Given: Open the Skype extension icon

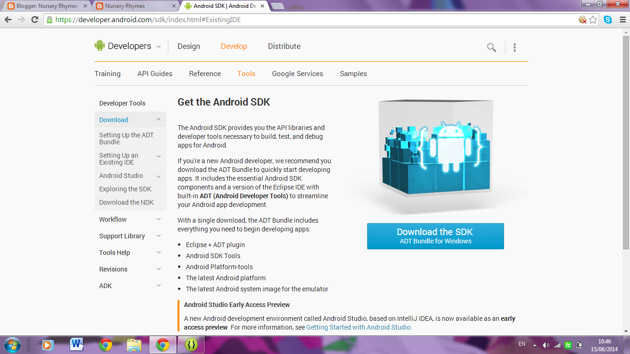Looking at the screenshot, I should tap(608, 20).
